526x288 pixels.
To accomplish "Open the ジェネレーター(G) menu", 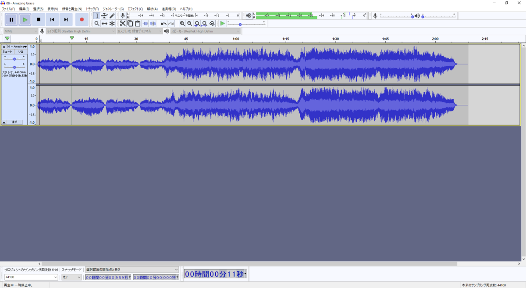I will (113, 9).
